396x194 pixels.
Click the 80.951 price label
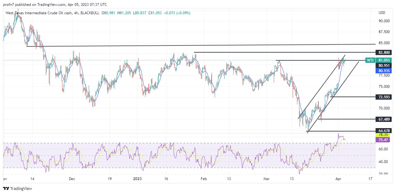[384, 66]
